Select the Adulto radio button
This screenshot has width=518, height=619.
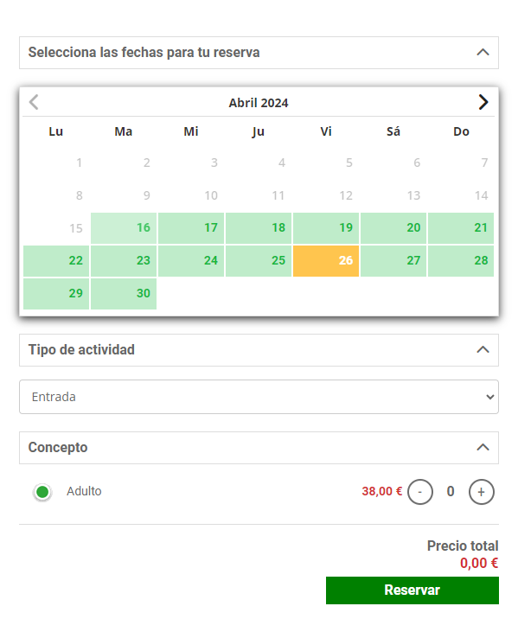(42, 492)
